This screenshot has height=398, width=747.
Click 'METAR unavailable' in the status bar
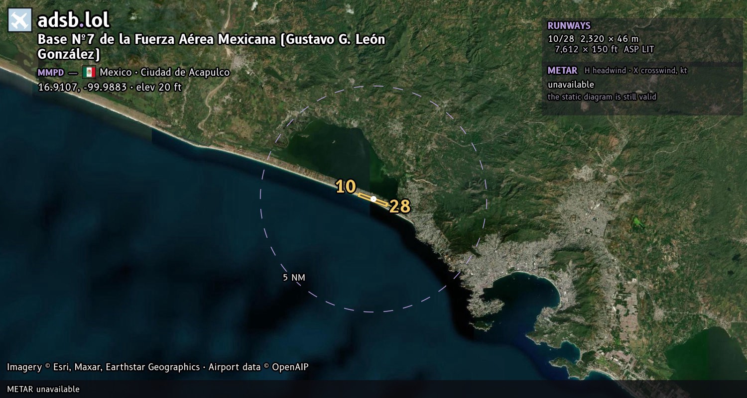43,389
